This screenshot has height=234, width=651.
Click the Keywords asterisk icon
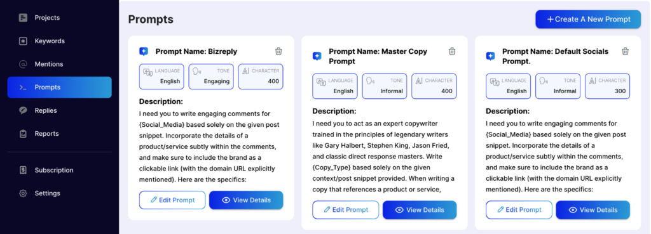point(24,41)
